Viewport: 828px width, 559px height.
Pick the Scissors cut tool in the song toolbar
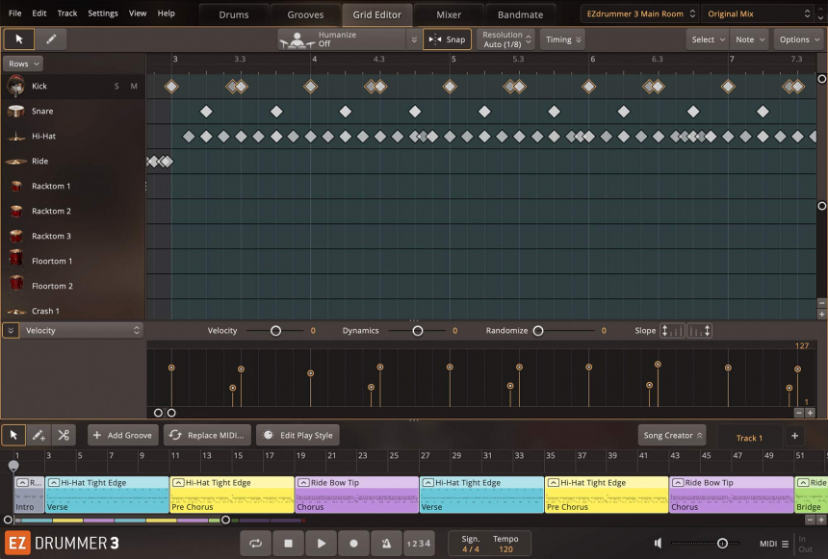click(64, 435)
